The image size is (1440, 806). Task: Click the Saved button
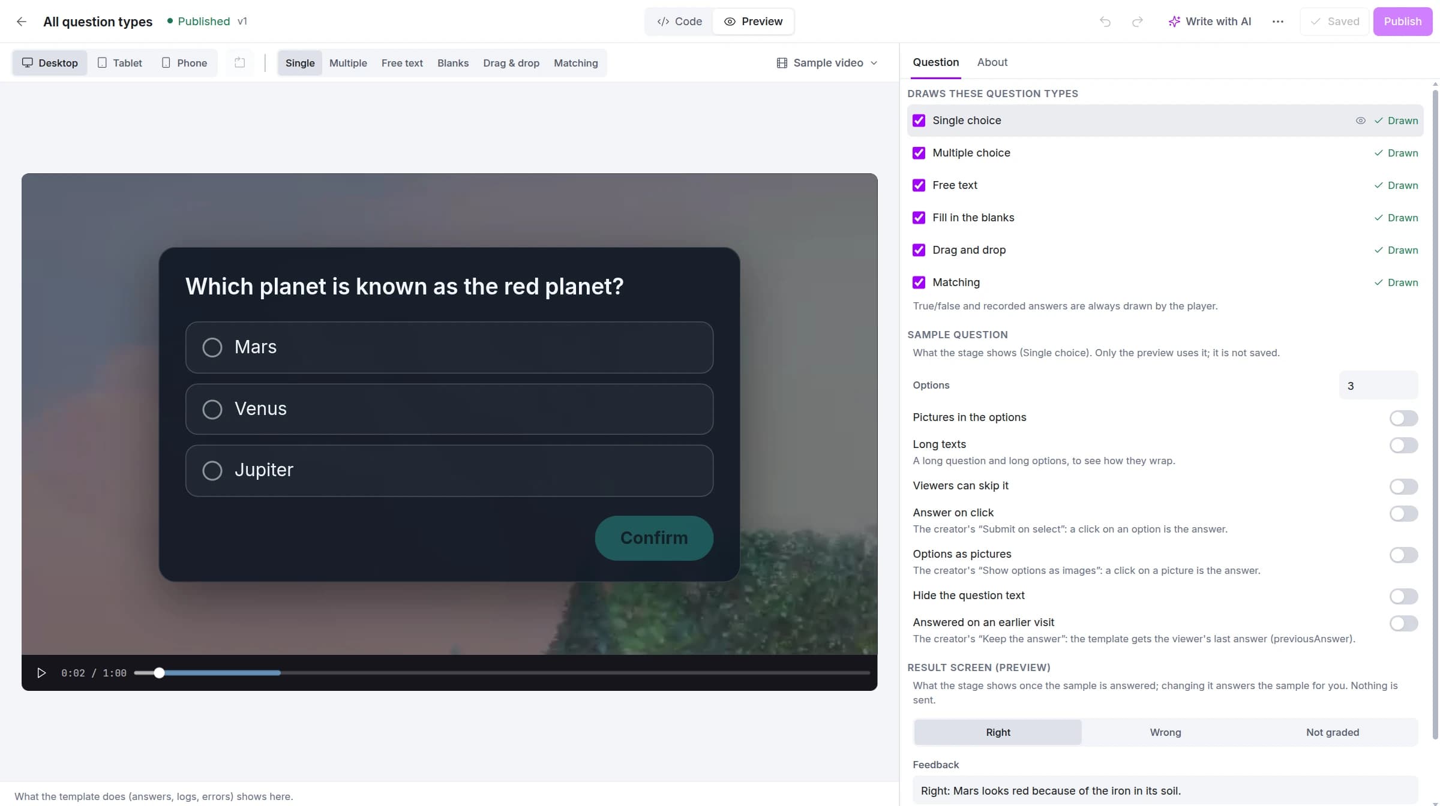pyautogui.click(x=1334, y=22)
